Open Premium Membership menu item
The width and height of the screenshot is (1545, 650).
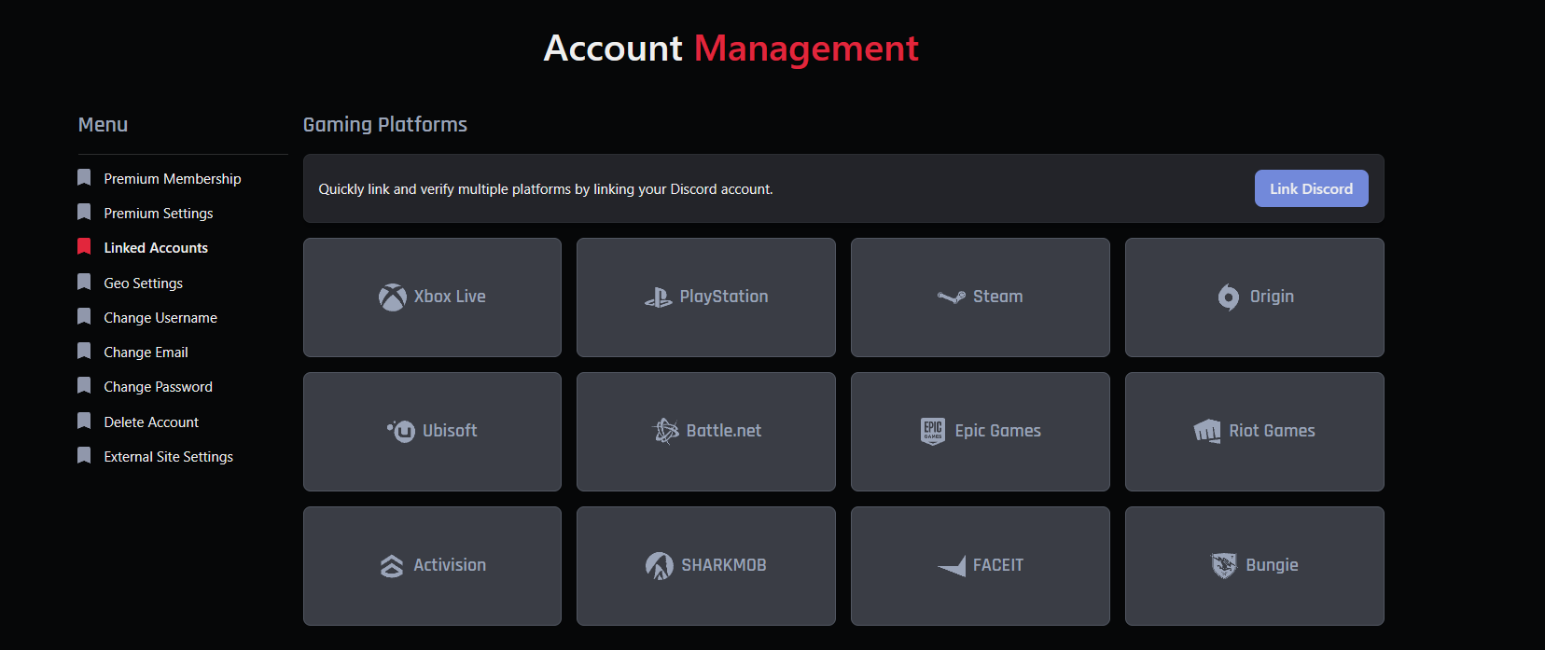point(173,179)
